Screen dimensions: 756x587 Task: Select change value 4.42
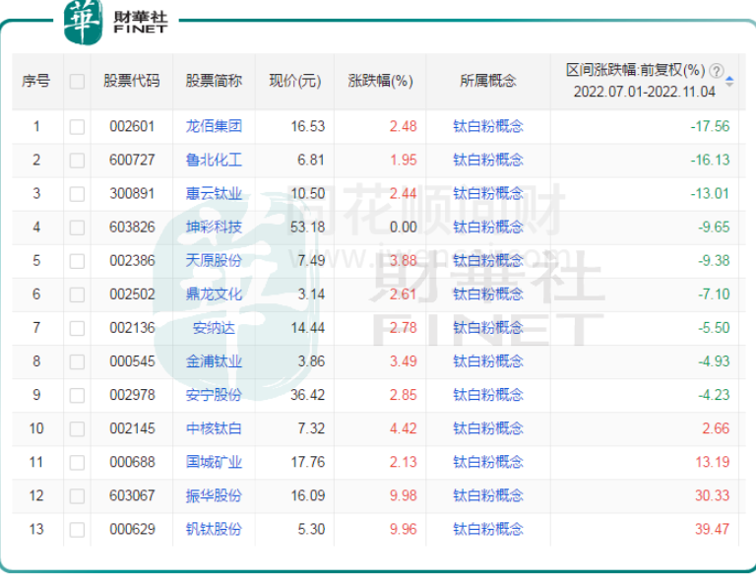[x=403, y=428]
